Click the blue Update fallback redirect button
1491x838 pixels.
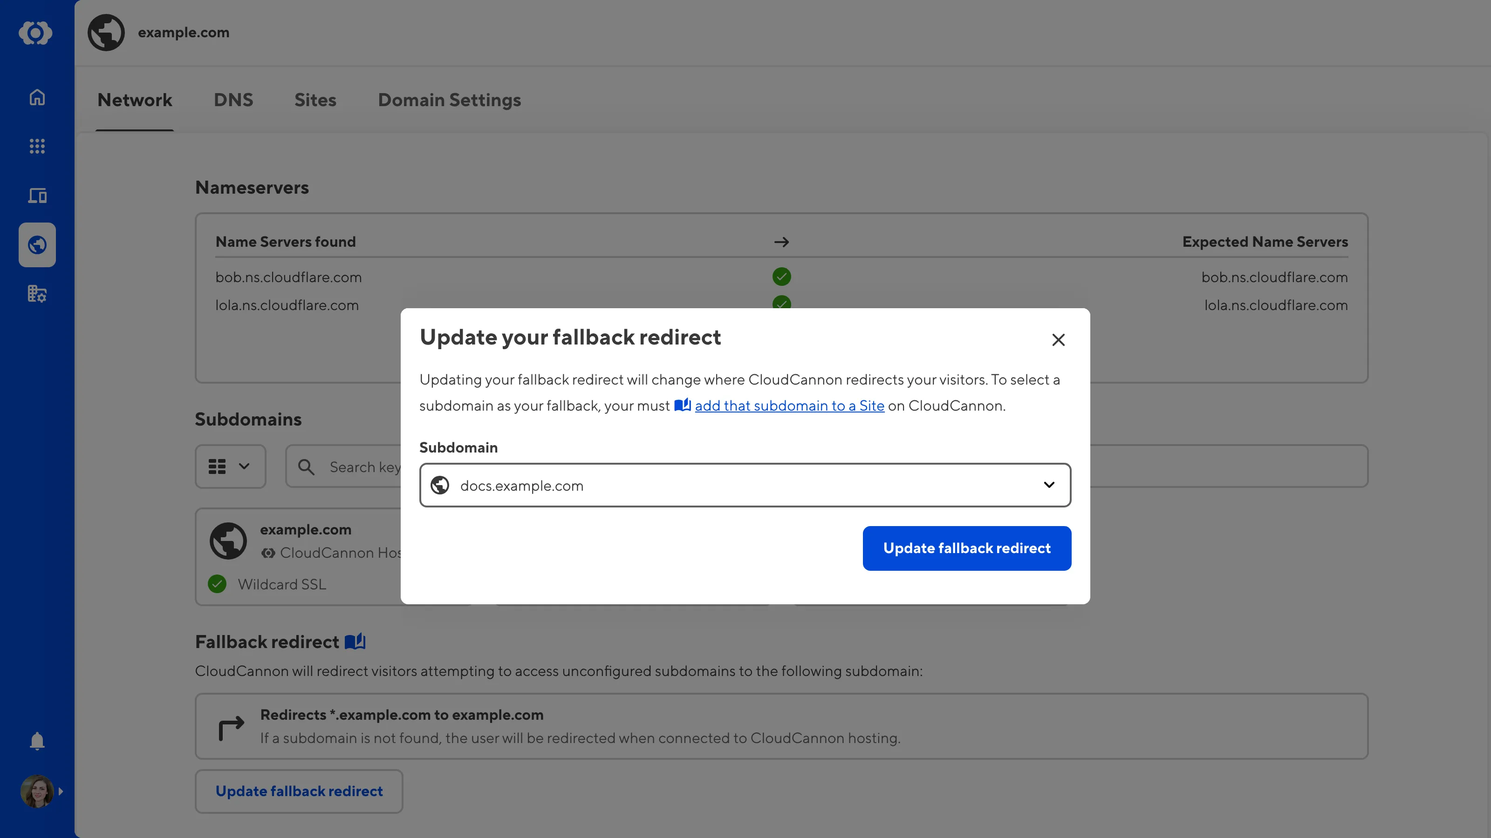coord(967,547)
